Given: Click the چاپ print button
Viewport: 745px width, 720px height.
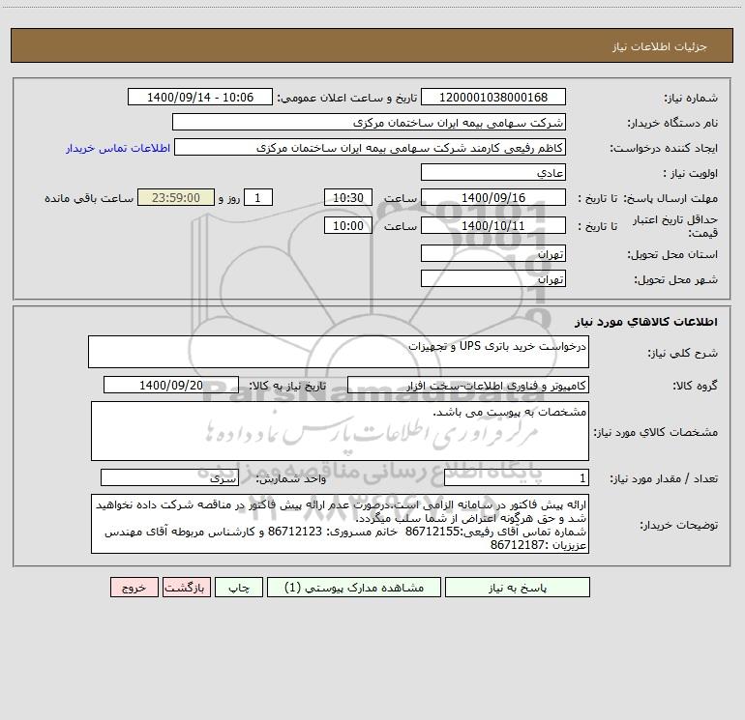Looking at the screenshot, I should coord(239,588).
